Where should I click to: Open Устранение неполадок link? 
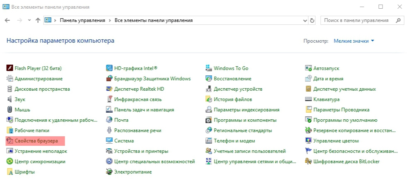(41, 151)
